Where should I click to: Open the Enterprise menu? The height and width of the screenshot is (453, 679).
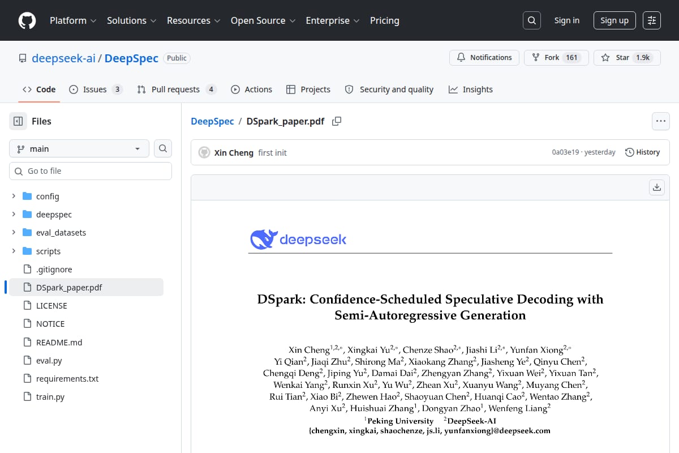[333, 20]
